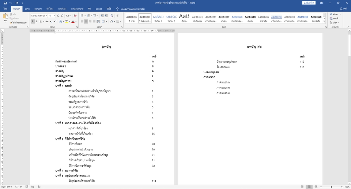Expand the numbered list options dropdown
Screen dimensions: 351x189
(91, 16)
